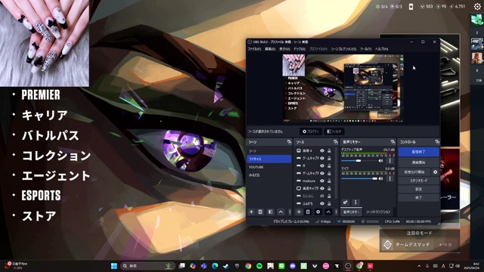Hide the makura source via eye icon
Screen dimensions: 484x272
point(322,181)
